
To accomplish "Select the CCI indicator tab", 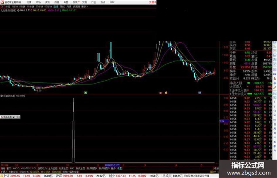I will click(34, 168).
